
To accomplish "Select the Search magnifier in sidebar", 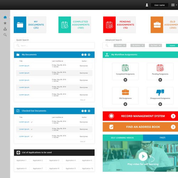I will tap(5, 35).
